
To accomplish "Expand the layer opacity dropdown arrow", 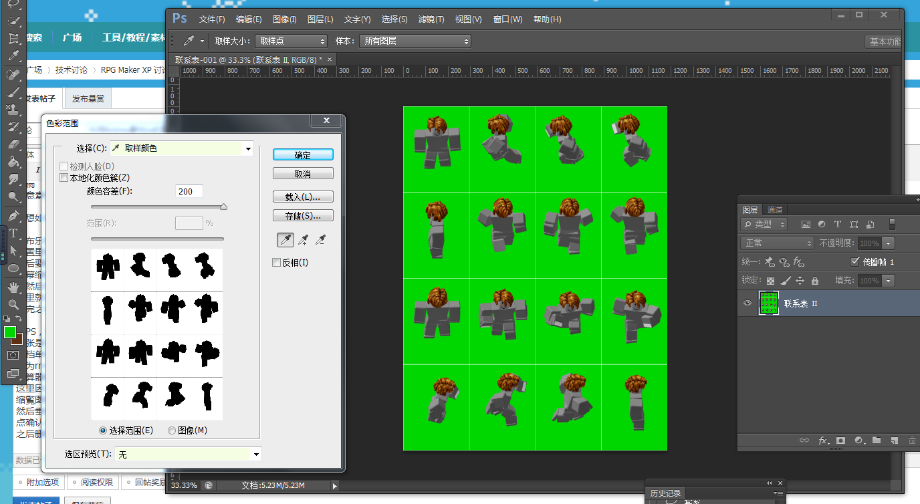I will [889, 243].
